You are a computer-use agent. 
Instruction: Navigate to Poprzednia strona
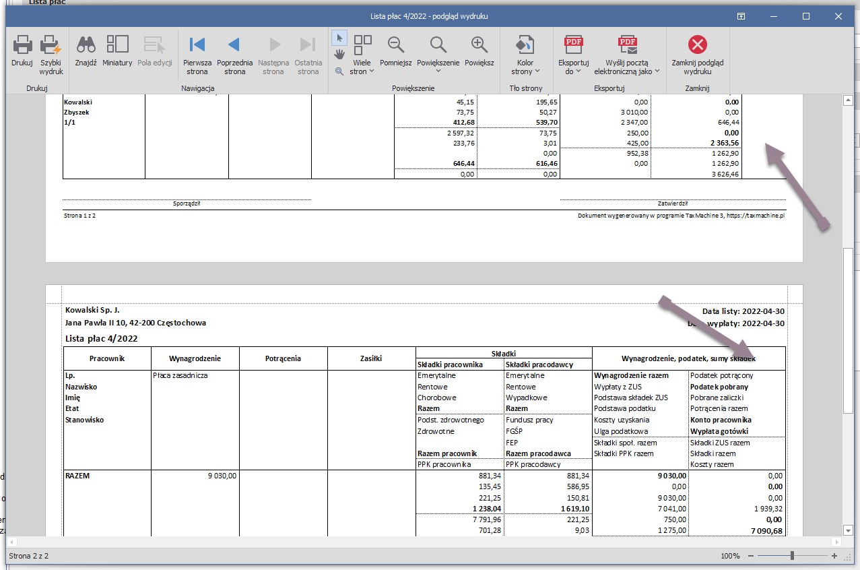(234, 46)
